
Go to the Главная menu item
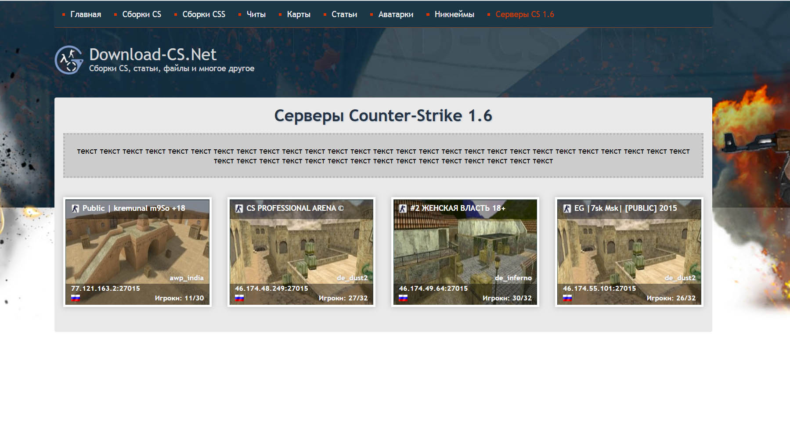[86, 14]
